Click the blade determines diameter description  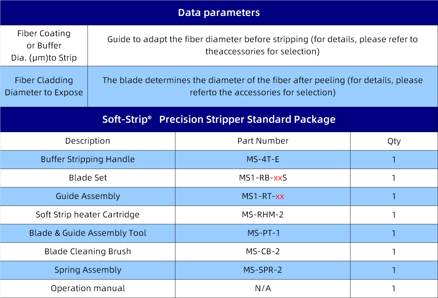pos(263,86)
